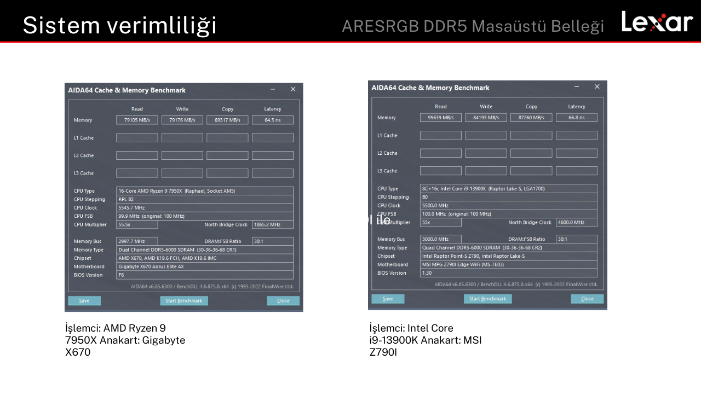This screenshot has width=701, height=394.
Task: Click the 55x CPU Multiplier value
Action: [x=441, y=222]
